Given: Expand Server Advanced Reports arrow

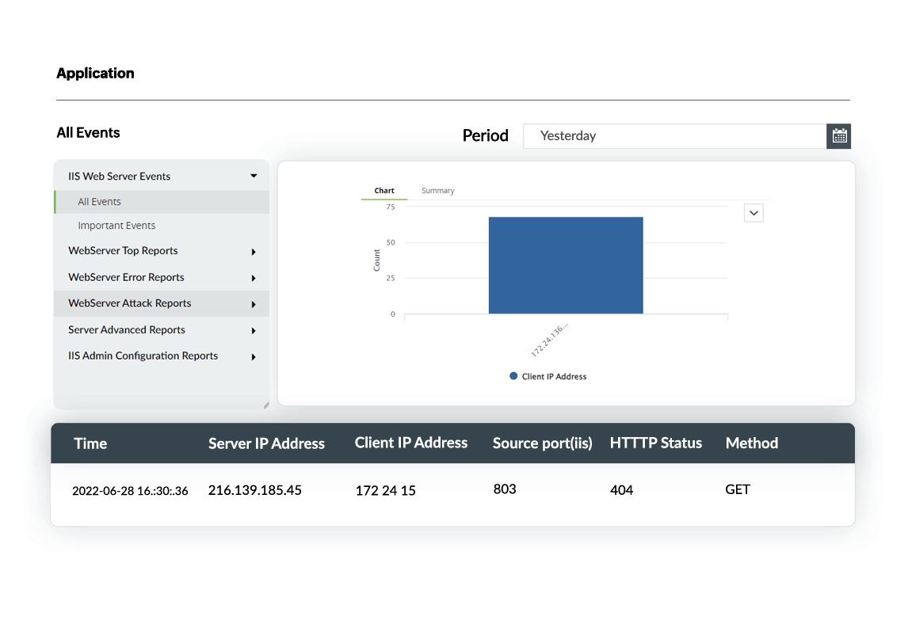Looking at the screenshot, I should coord(254,330).
